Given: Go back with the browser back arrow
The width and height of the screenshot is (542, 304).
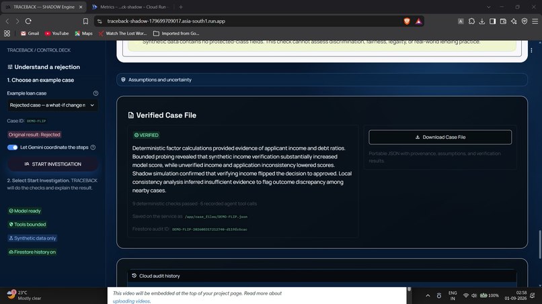Looking at the screenshot, I should tap(7, 21).
